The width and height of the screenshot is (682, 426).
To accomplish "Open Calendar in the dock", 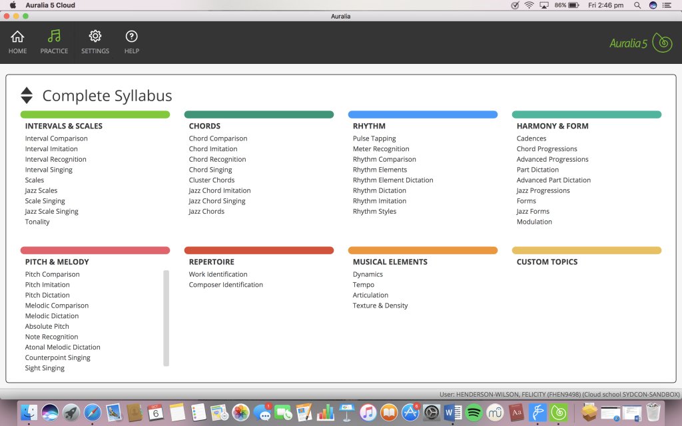I will point(155,412).
